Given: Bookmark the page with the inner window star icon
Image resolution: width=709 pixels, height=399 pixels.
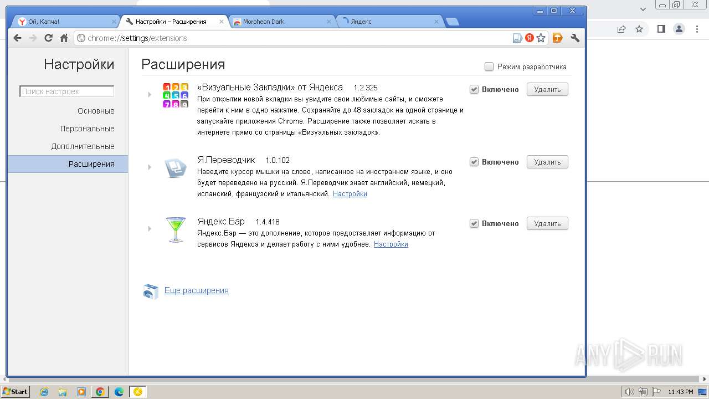Looking at the screenshot, I should coord(541,38).
